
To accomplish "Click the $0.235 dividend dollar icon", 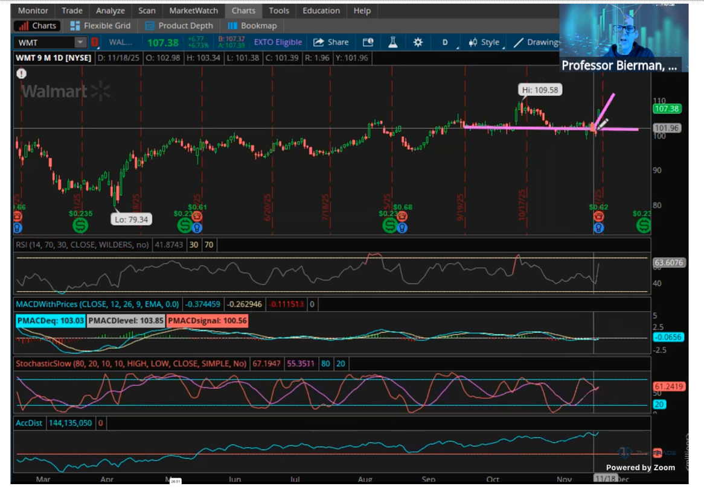I will tap(80, 225).
